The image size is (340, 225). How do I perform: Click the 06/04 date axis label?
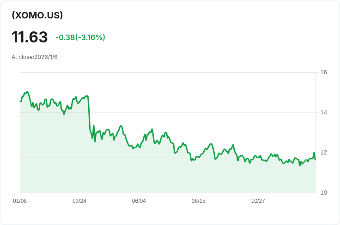(139, 201)
